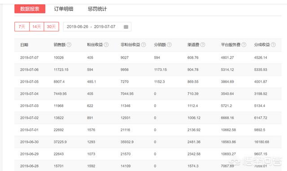Click non-fan revenue value 35932.9
The image size is (287, 171).
127,142
